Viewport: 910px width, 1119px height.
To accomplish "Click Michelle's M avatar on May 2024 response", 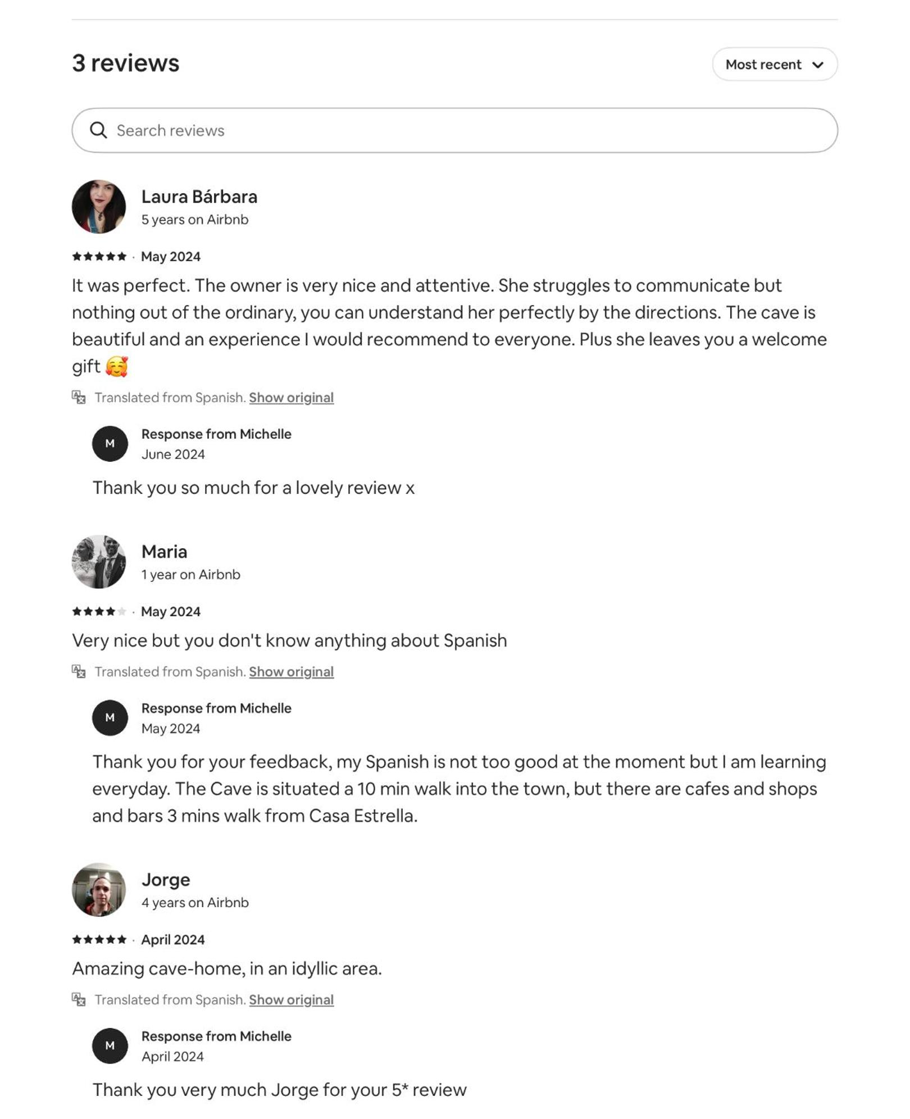I will [110, 718].
